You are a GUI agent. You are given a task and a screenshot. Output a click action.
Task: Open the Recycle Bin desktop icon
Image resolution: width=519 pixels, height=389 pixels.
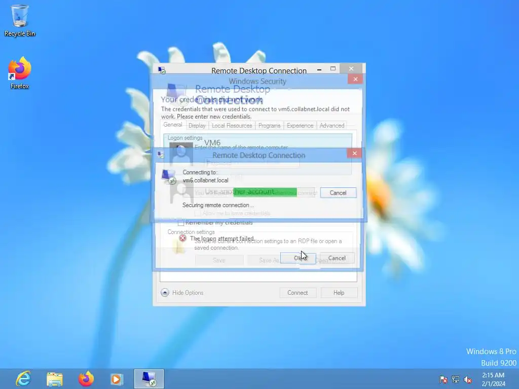coord(20,20)
